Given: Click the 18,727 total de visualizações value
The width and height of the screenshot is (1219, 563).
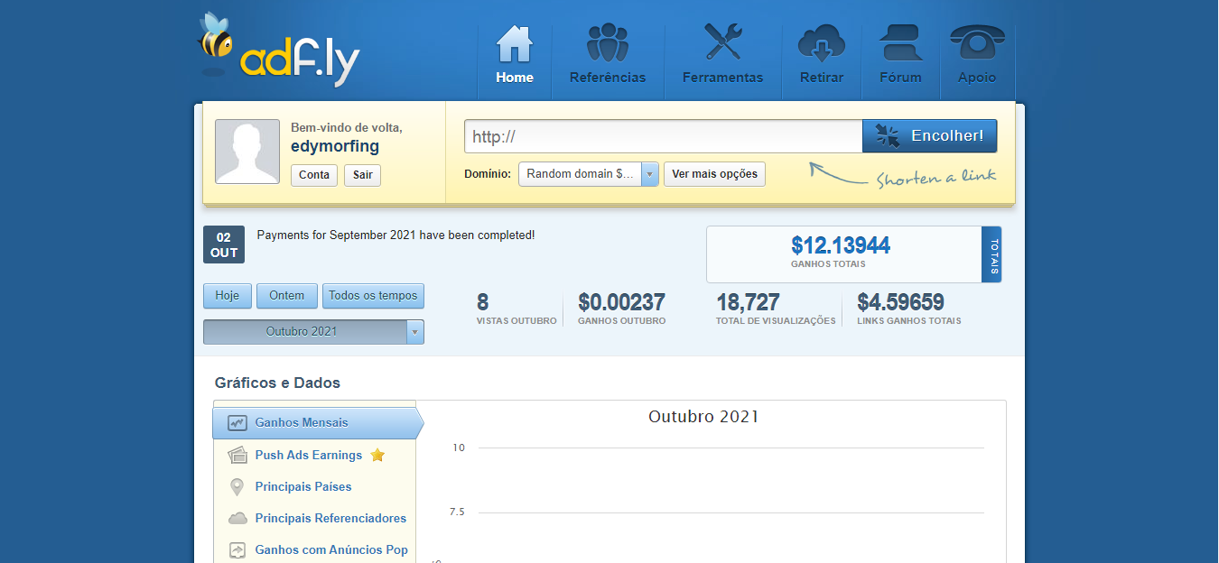Looking at the screenshot, I should 748,302.
